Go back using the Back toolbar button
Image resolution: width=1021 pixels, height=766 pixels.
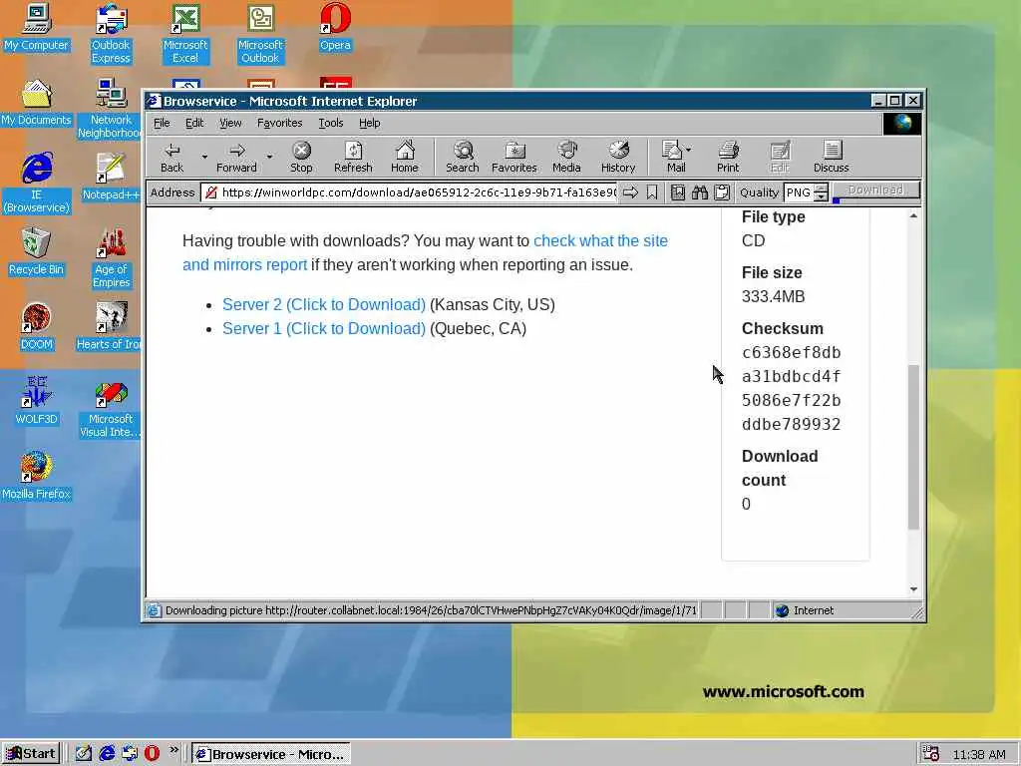[171, 158]
